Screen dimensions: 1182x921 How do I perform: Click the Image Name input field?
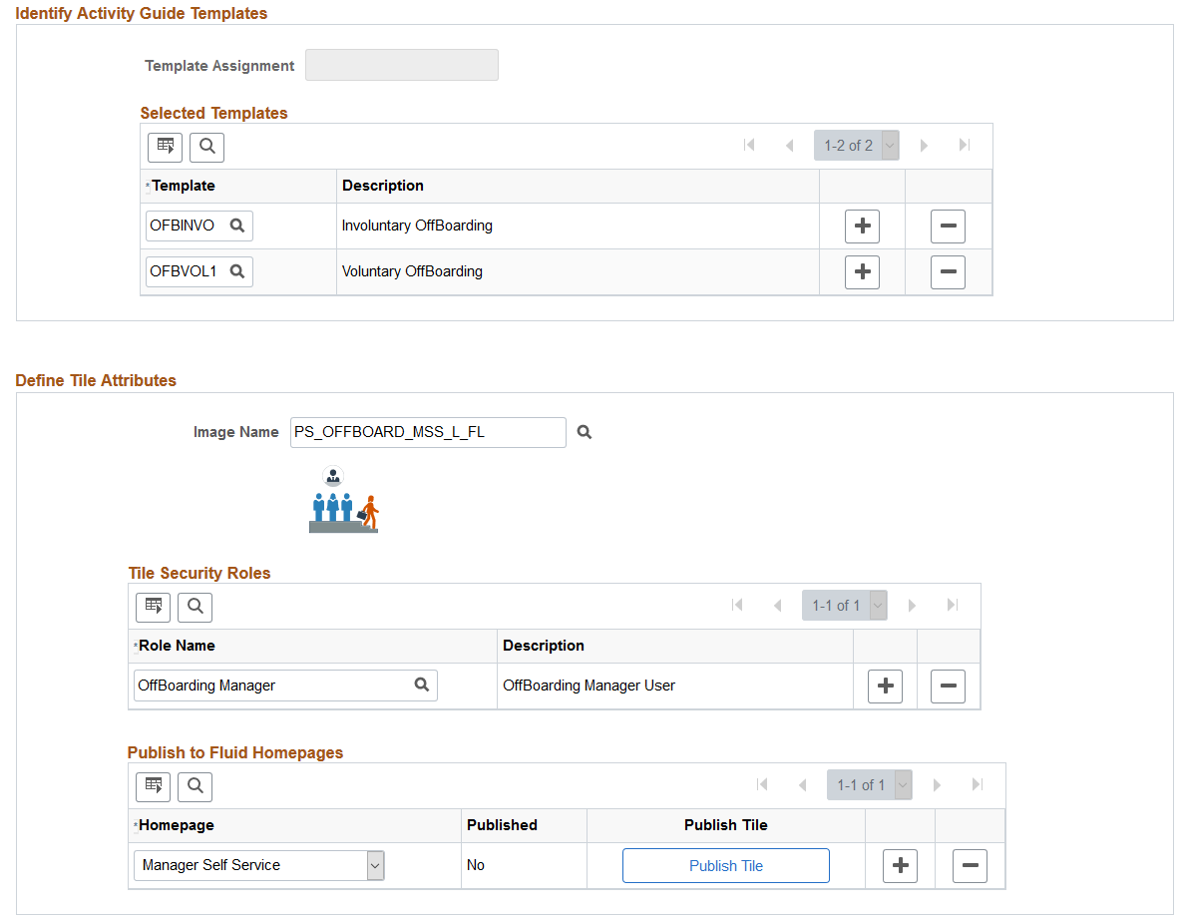[427, 432]
